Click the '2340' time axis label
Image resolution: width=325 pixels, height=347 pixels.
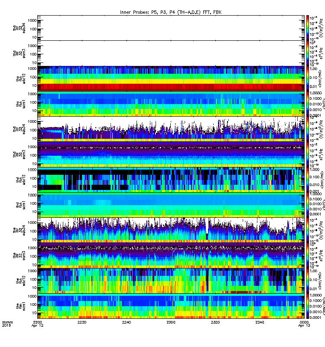click(x=260, y=322)
